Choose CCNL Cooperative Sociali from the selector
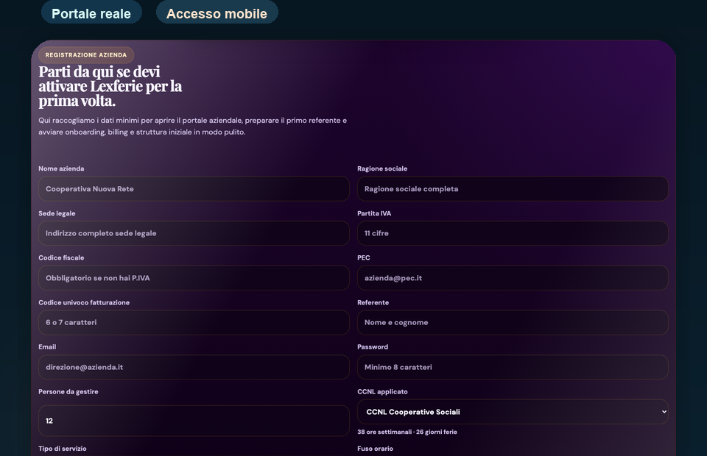This screenshot has height=456, width=707. 512,412
